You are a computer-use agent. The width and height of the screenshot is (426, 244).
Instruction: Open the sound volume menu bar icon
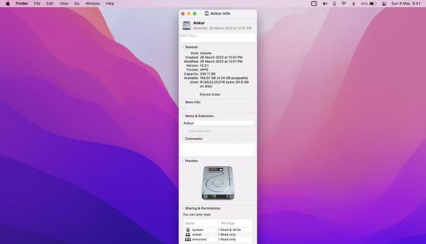[325, 3]
